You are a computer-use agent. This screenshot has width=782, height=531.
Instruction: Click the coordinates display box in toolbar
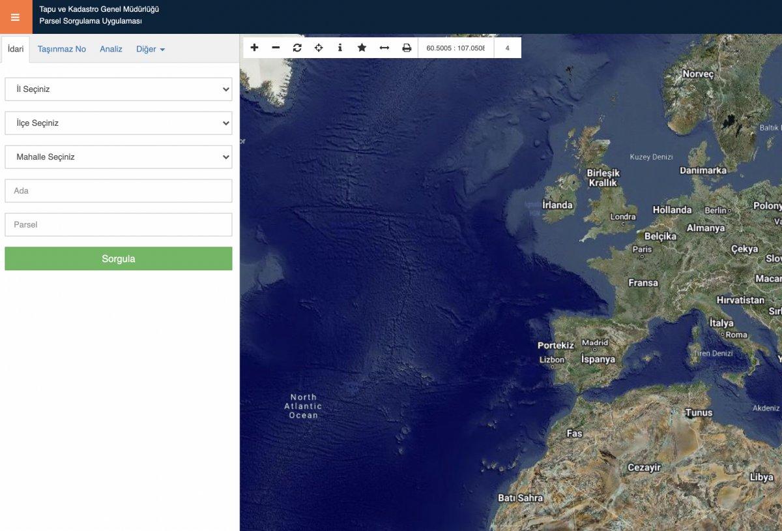point(456,48)
